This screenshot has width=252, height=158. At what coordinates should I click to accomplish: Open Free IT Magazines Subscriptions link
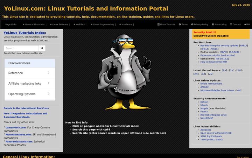click(26, 115)
